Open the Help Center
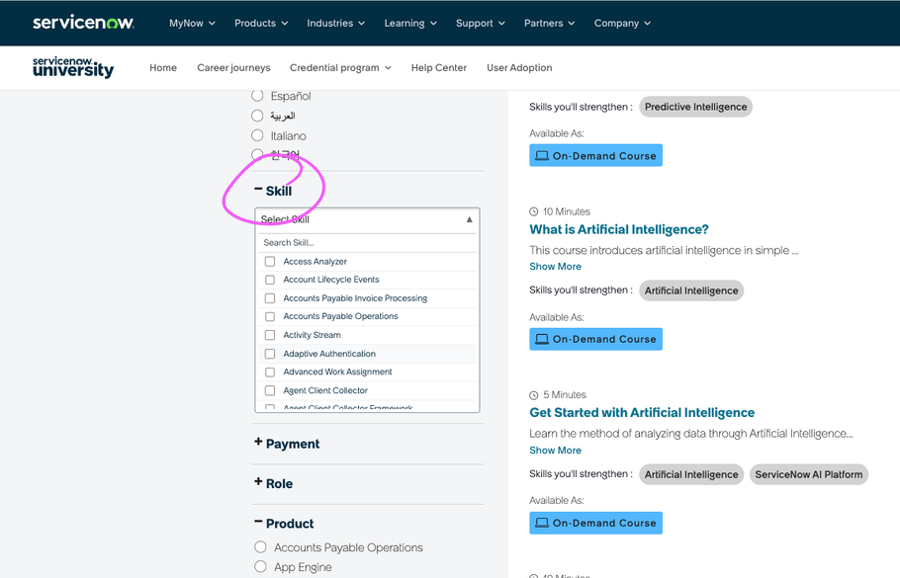Image resolution: width=900 pixels, height=578 pixels. tap(438, 67)
